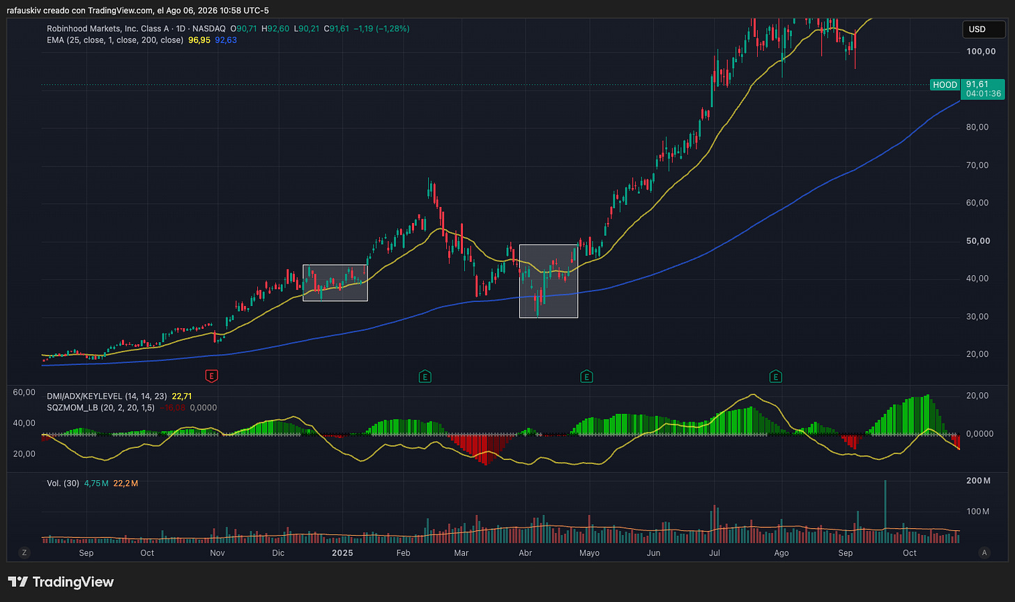This screenshot has width=1015, height=602.
Task: Click the low price value L90,21
Action: point(307,29)
